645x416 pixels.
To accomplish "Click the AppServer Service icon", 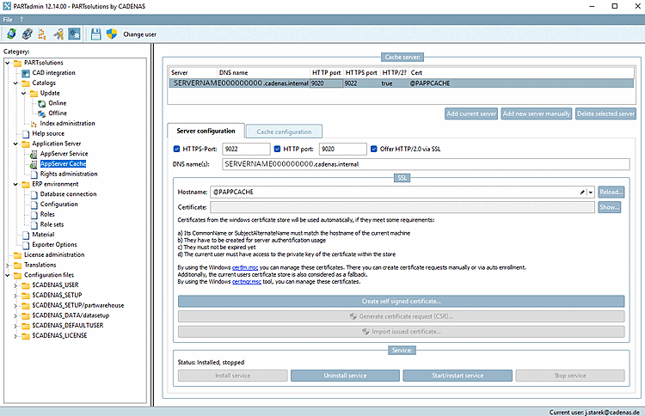I will (34, 154).
